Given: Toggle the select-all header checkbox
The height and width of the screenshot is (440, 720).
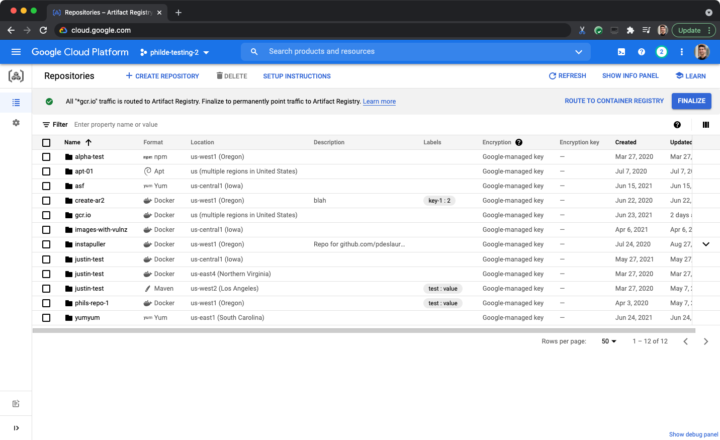Looking at the screenshot, I should (46, 143).
